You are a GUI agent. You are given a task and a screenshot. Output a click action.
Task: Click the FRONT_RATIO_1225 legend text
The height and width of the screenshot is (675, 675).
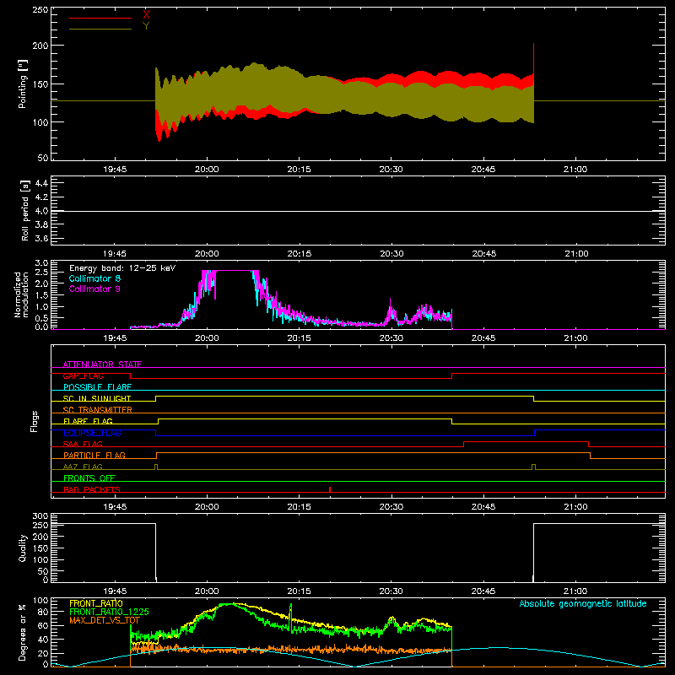click(109, 612)
